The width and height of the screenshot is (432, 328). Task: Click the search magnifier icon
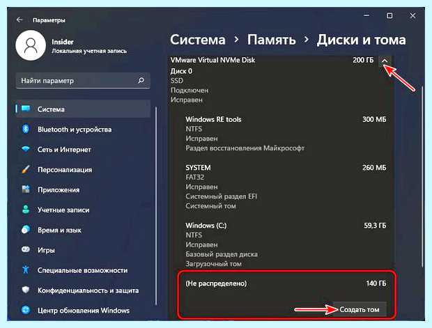pos(141,80)
